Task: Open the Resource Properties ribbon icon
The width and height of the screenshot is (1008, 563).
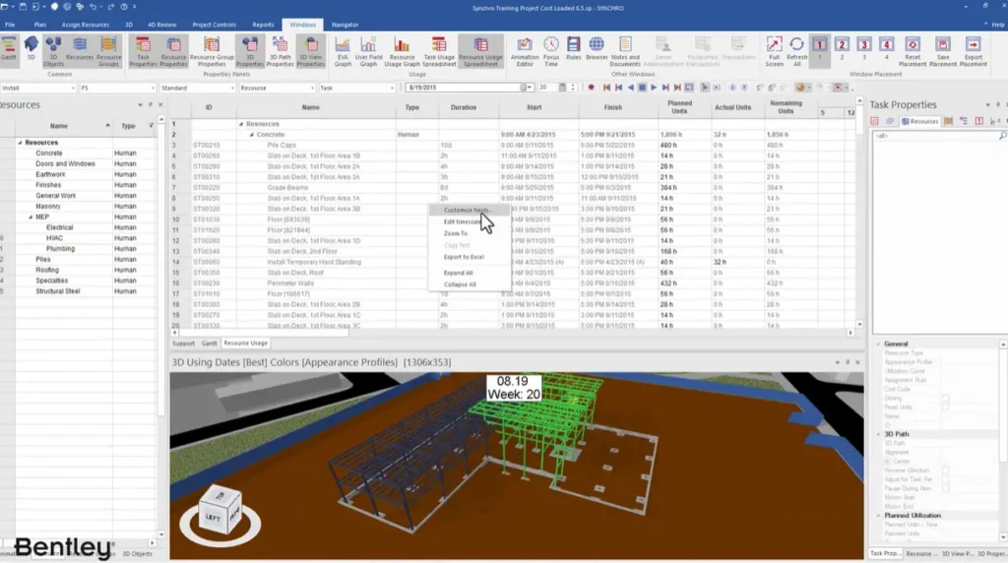Action: (x=173, y=51)
